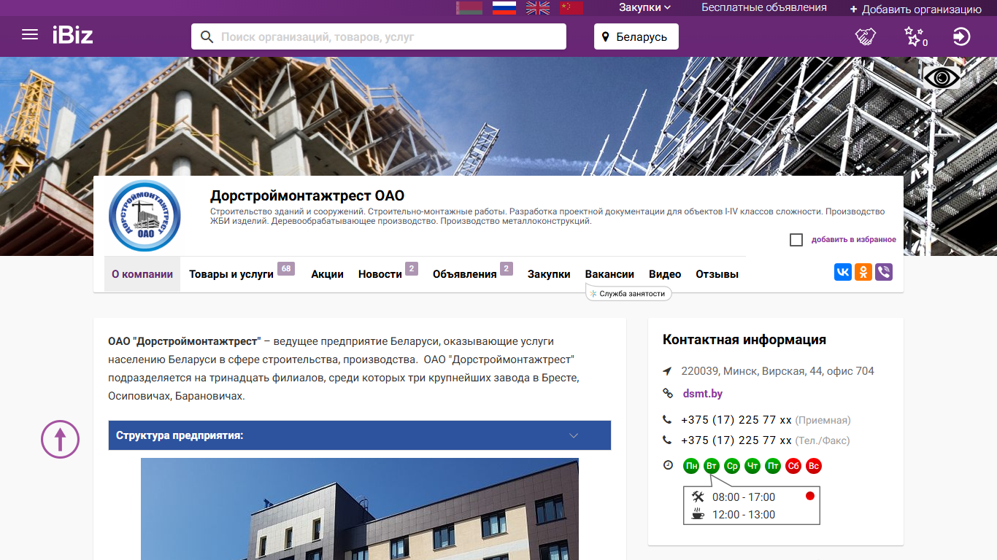
Task: Select Thursday (Чт) schedule circle
Action: (752, 466)
